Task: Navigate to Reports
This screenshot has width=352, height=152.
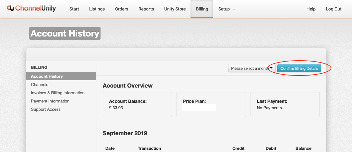Action: pos(146,9)
